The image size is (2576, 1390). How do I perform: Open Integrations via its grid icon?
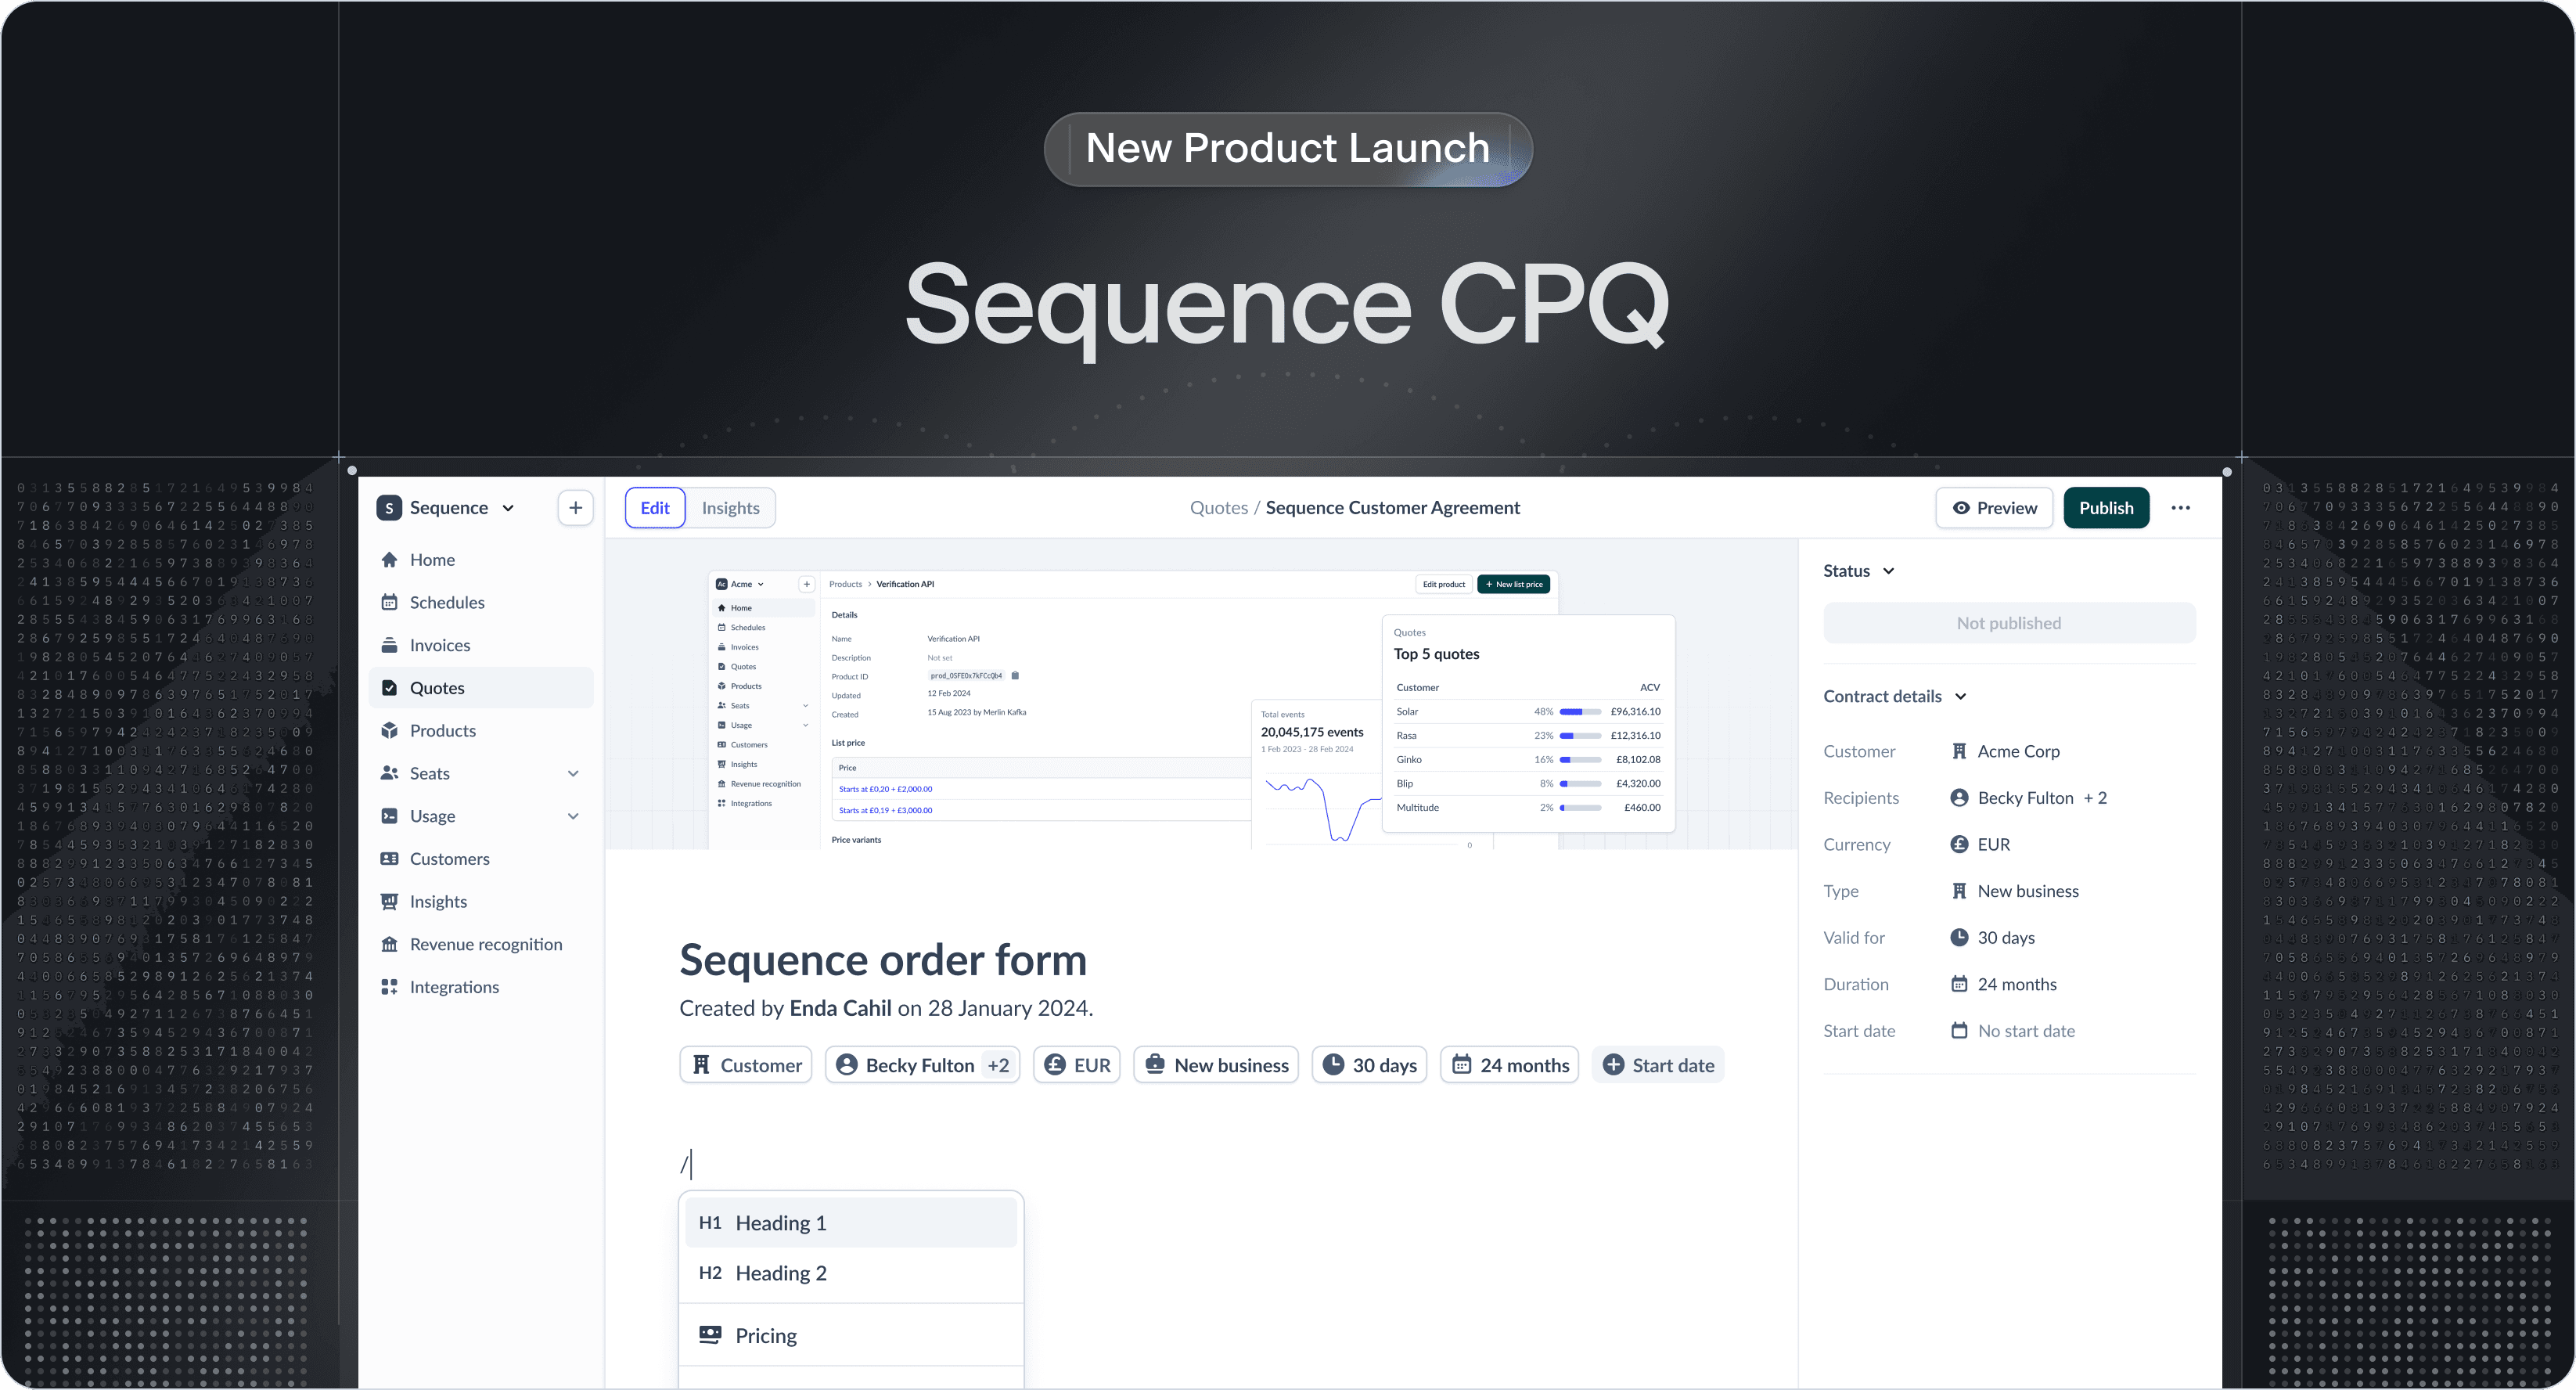389,987
